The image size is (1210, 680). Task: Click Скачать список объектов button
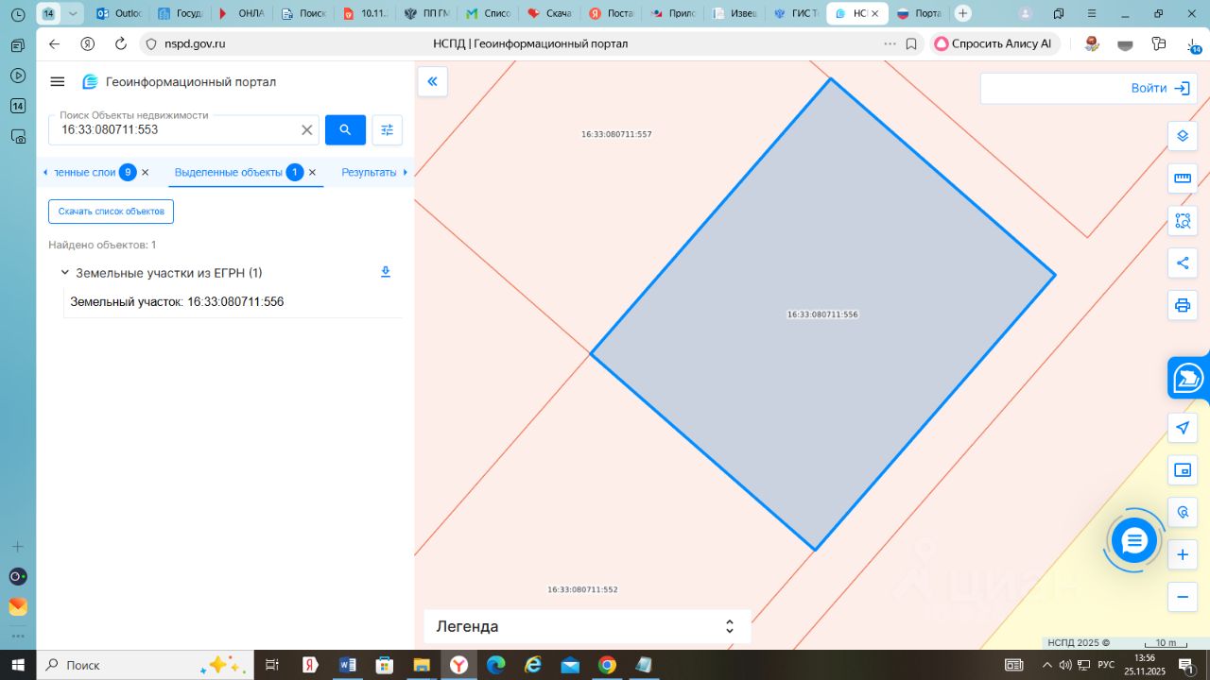(x=112, y=212)
